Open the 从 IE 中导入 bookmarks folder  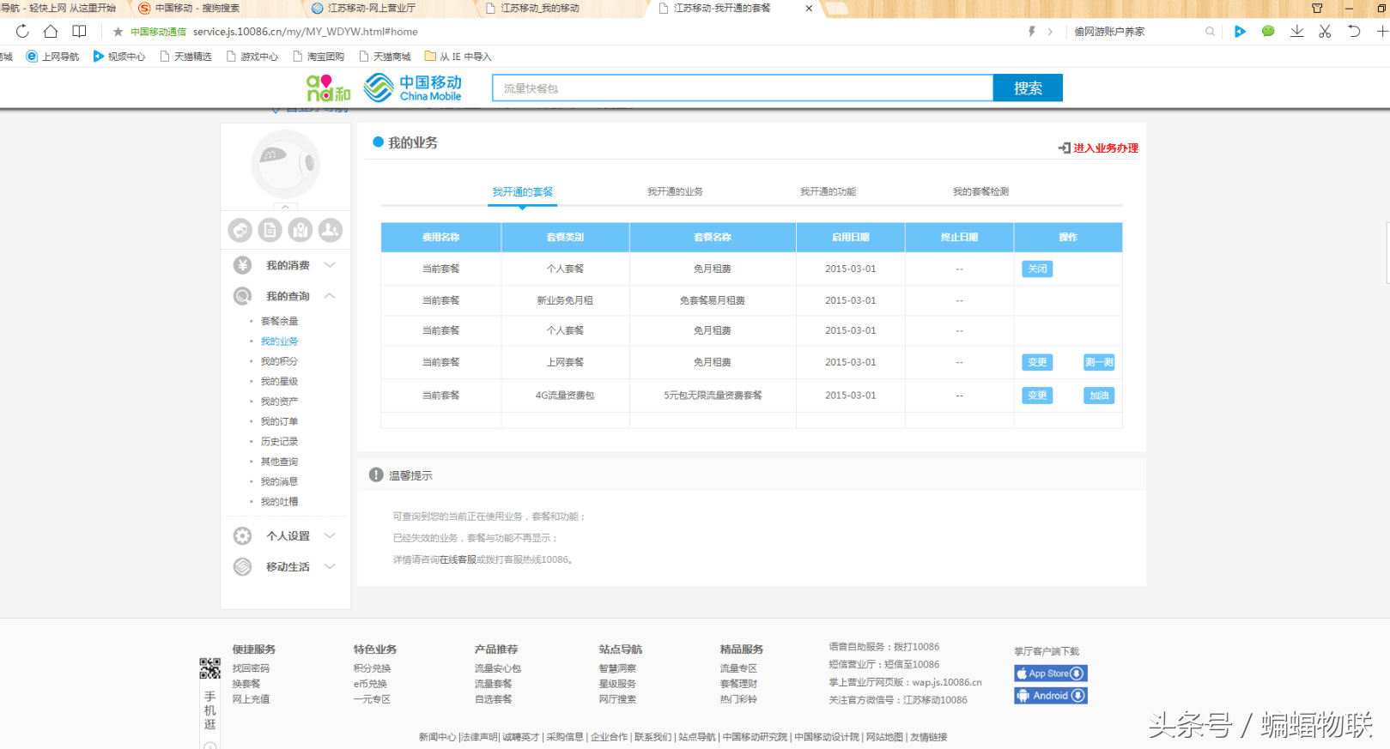[x=458, y=57]
